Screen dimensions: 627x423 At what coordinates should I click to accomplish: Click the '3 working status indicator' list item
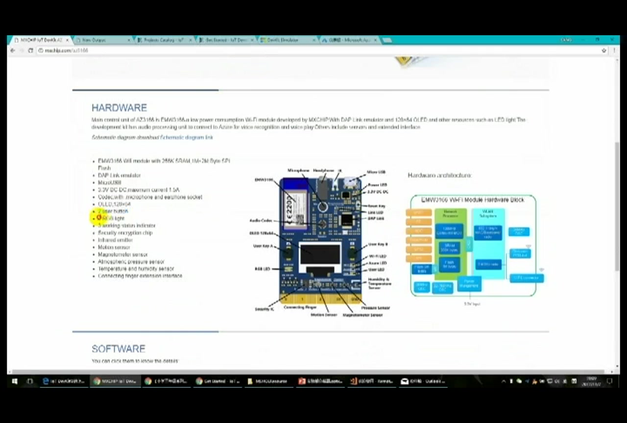click(126, 226)
